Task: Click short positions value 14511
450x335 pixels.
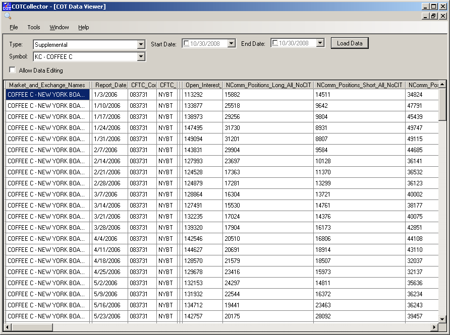Action: pyautogui.click(x=359, y=95)
